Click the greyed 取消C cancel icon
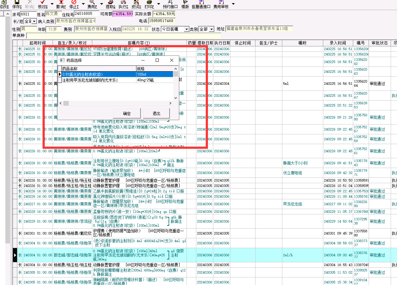The image size is (397, 285). click(30, 4)
